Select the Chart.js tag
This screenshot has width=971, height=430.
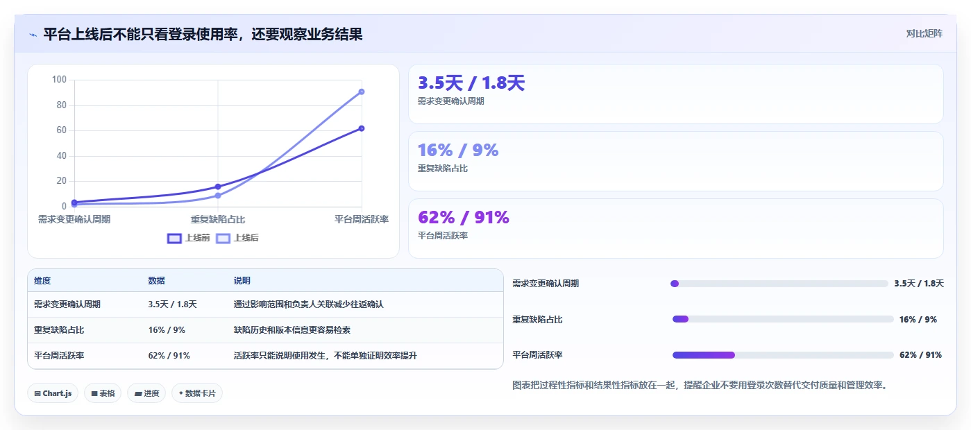(53, 393)
